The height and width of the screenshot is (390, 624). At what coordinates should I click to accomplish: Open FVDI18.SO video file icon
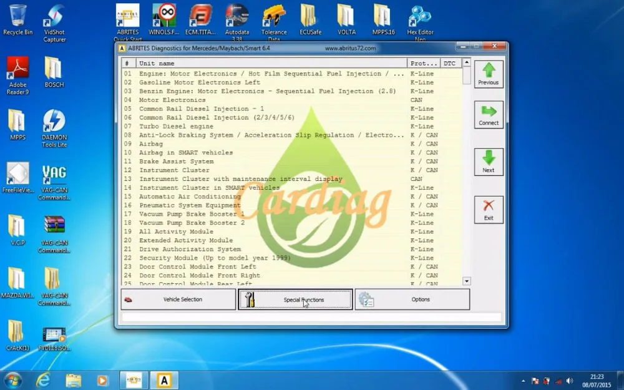(x=54, y=339)
